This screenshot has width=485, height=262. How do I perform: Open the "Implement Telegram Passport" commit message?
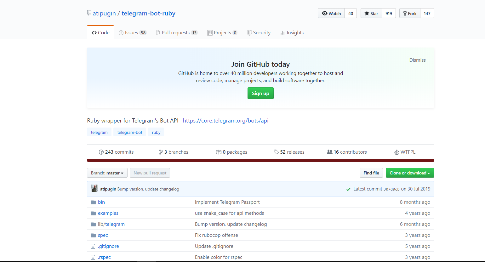coord(227,202)
